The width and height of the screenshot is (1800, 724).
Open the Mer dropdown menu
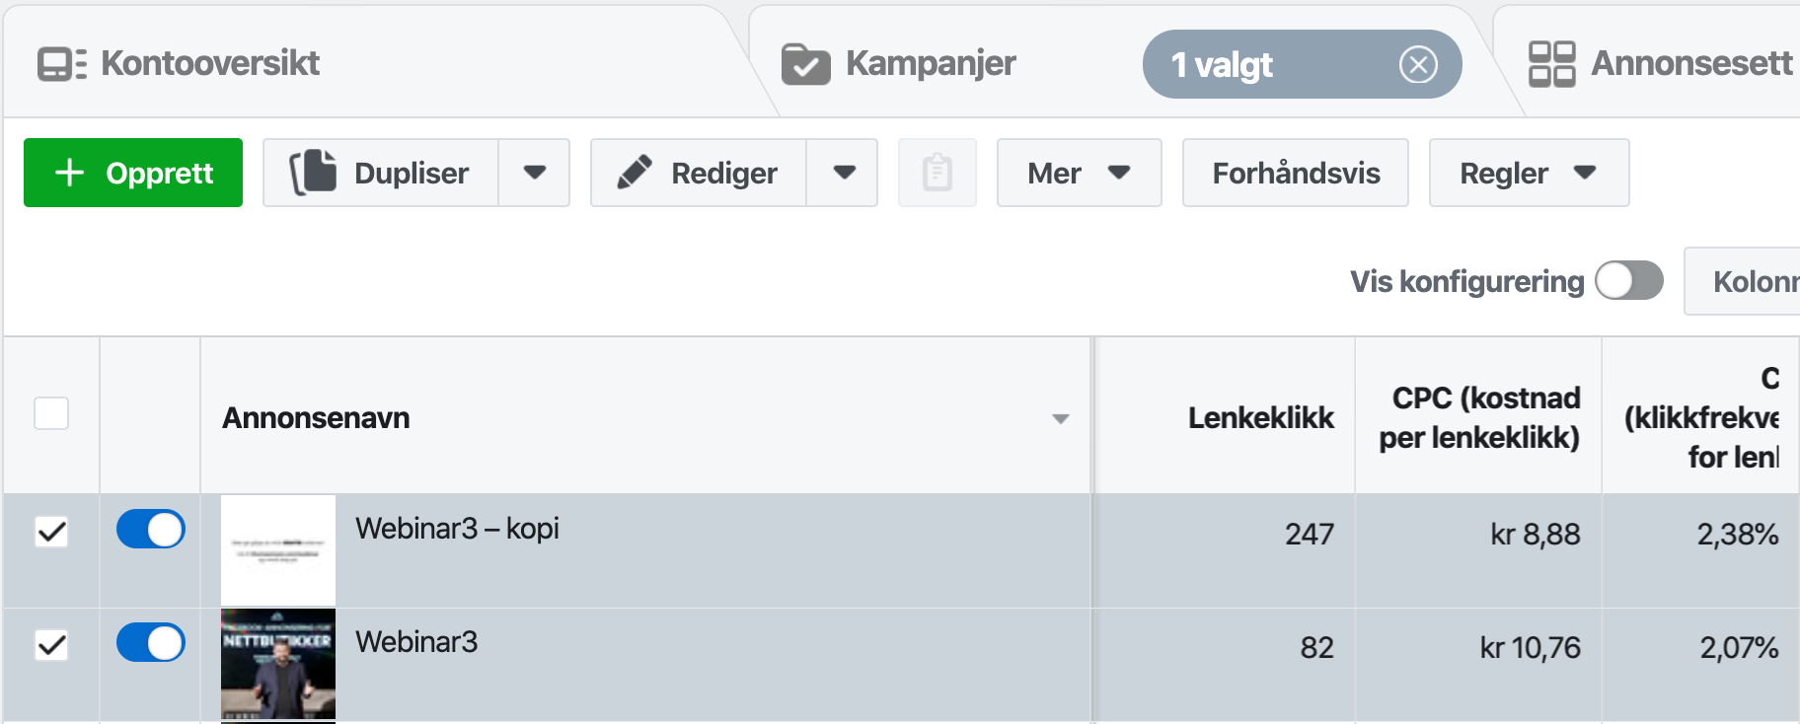1078,173
